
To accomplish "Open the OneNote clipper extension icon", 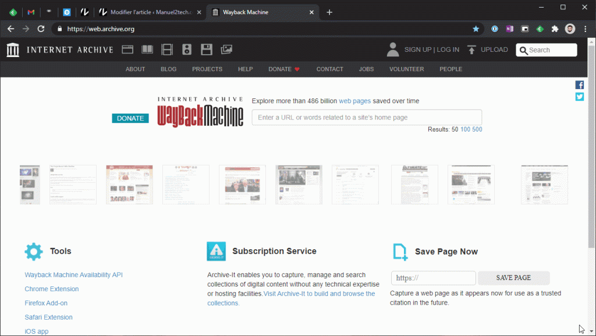I will [510, 29].
